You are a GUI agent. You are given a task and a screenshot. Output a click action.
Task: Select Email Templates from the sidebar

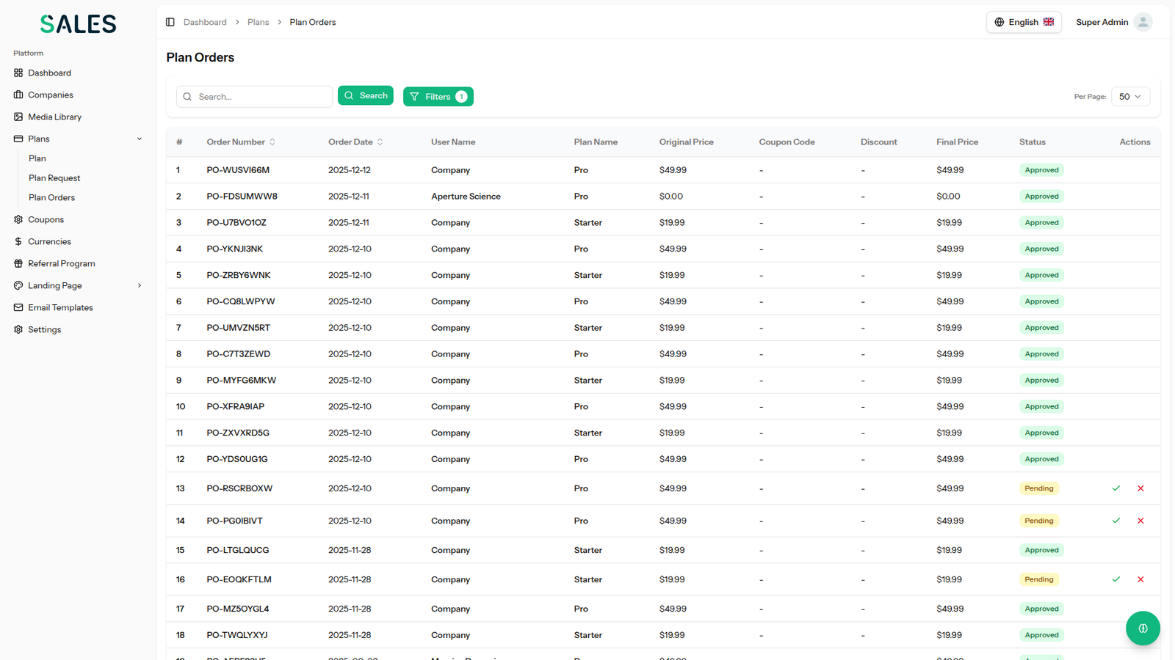(x=60, y=307)
